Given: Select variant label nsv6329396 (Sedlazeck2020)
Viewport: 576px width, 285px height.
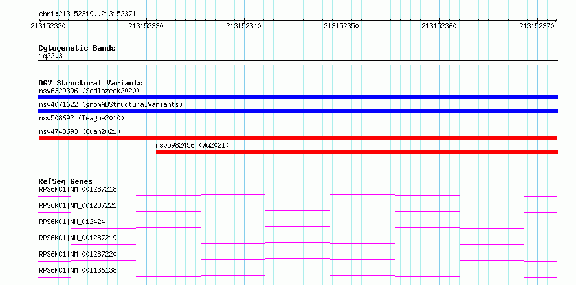Looking at the screenshot, I should click(89, 91).
